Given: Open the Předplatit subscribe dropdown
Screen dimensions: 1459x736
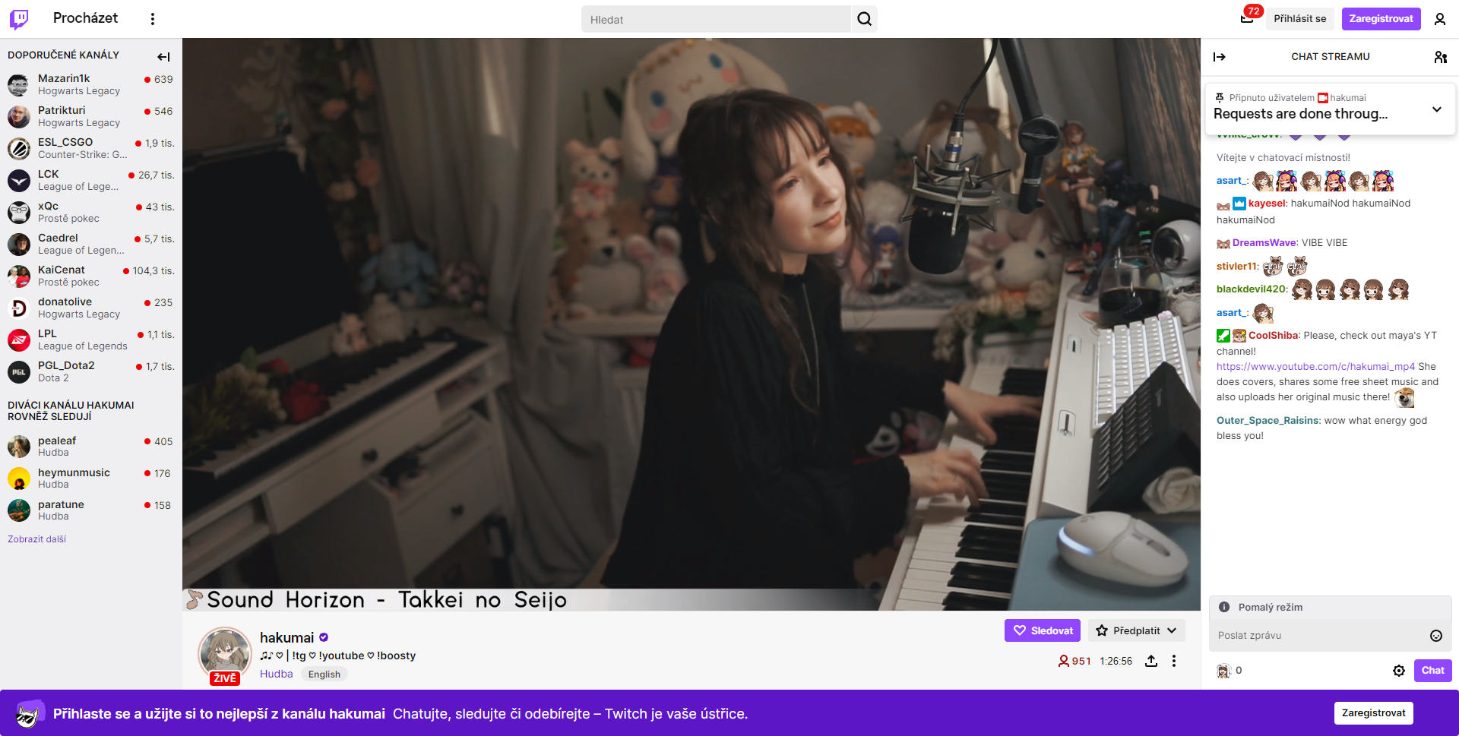Looking at the screenshot, I should (x=1136, y=630).
